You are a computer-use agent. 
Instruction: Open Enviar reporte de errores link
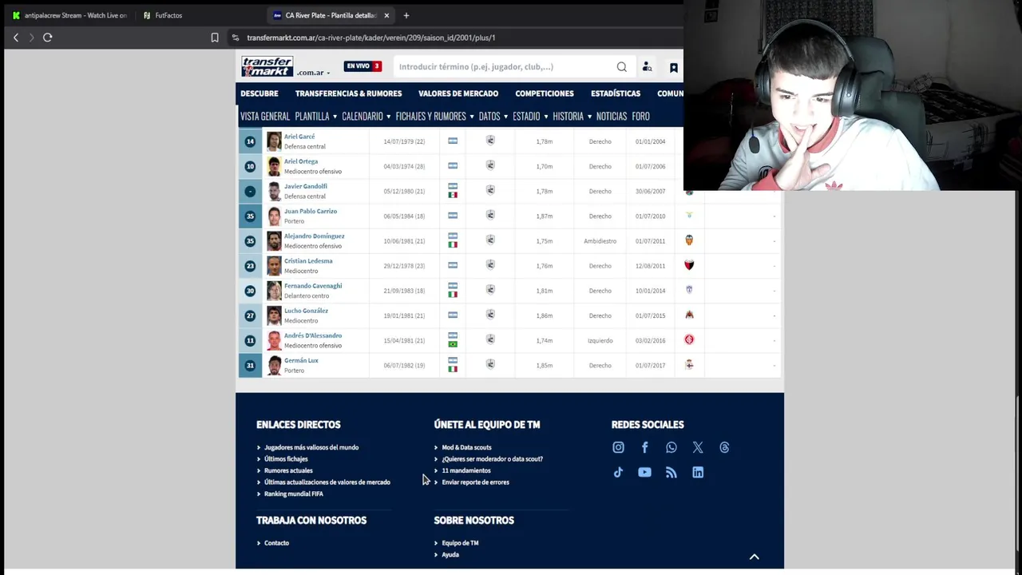475,482
